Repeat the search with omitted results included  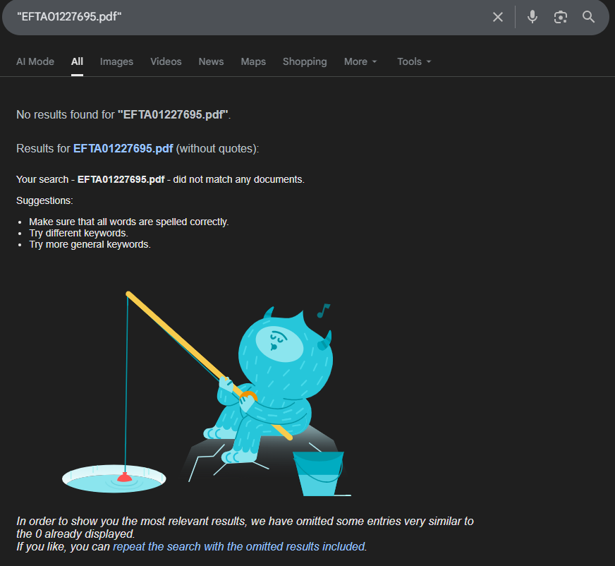tap(239, 546)
